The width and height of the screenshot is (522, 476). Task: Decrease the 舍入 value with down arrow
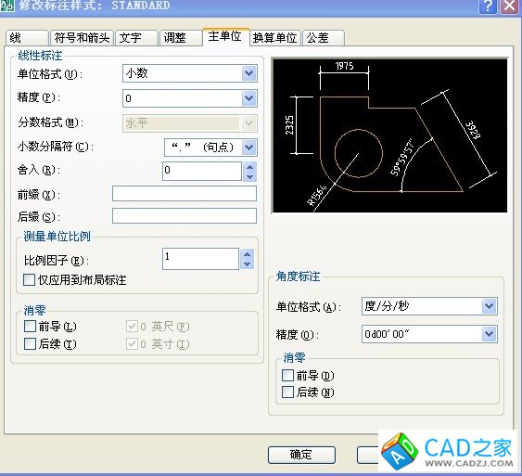coord(250,176)
